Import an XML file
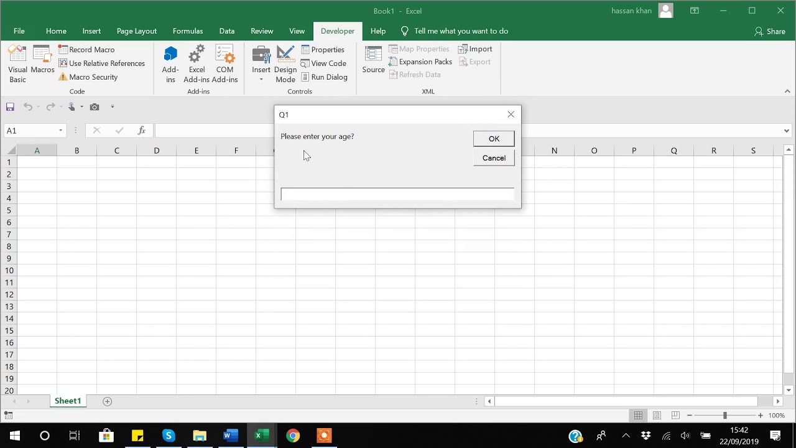Image resolution: width=796 pixels, height=448 pixels. pyautogui.click(x=475, y=49)
